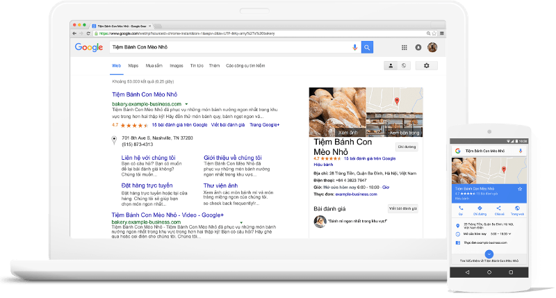Open the Thêm menu
The width and height of the screenshot is (556, 298).
point(214,65)
